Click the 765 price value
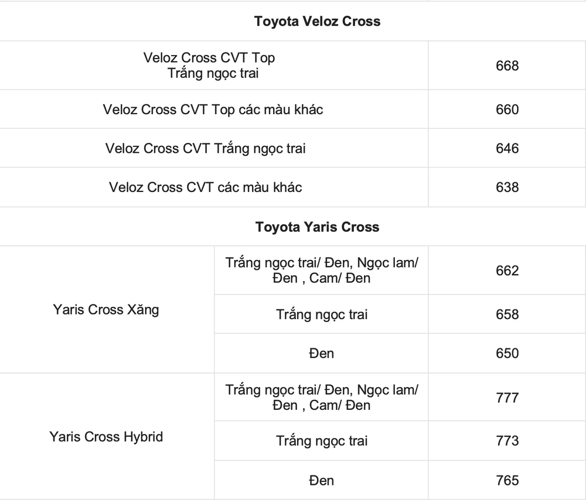 click(x=507, y=480)
